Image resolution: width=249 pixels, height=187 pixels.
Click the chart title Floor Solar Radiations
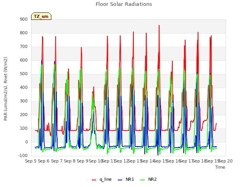(x=124, y=4)
